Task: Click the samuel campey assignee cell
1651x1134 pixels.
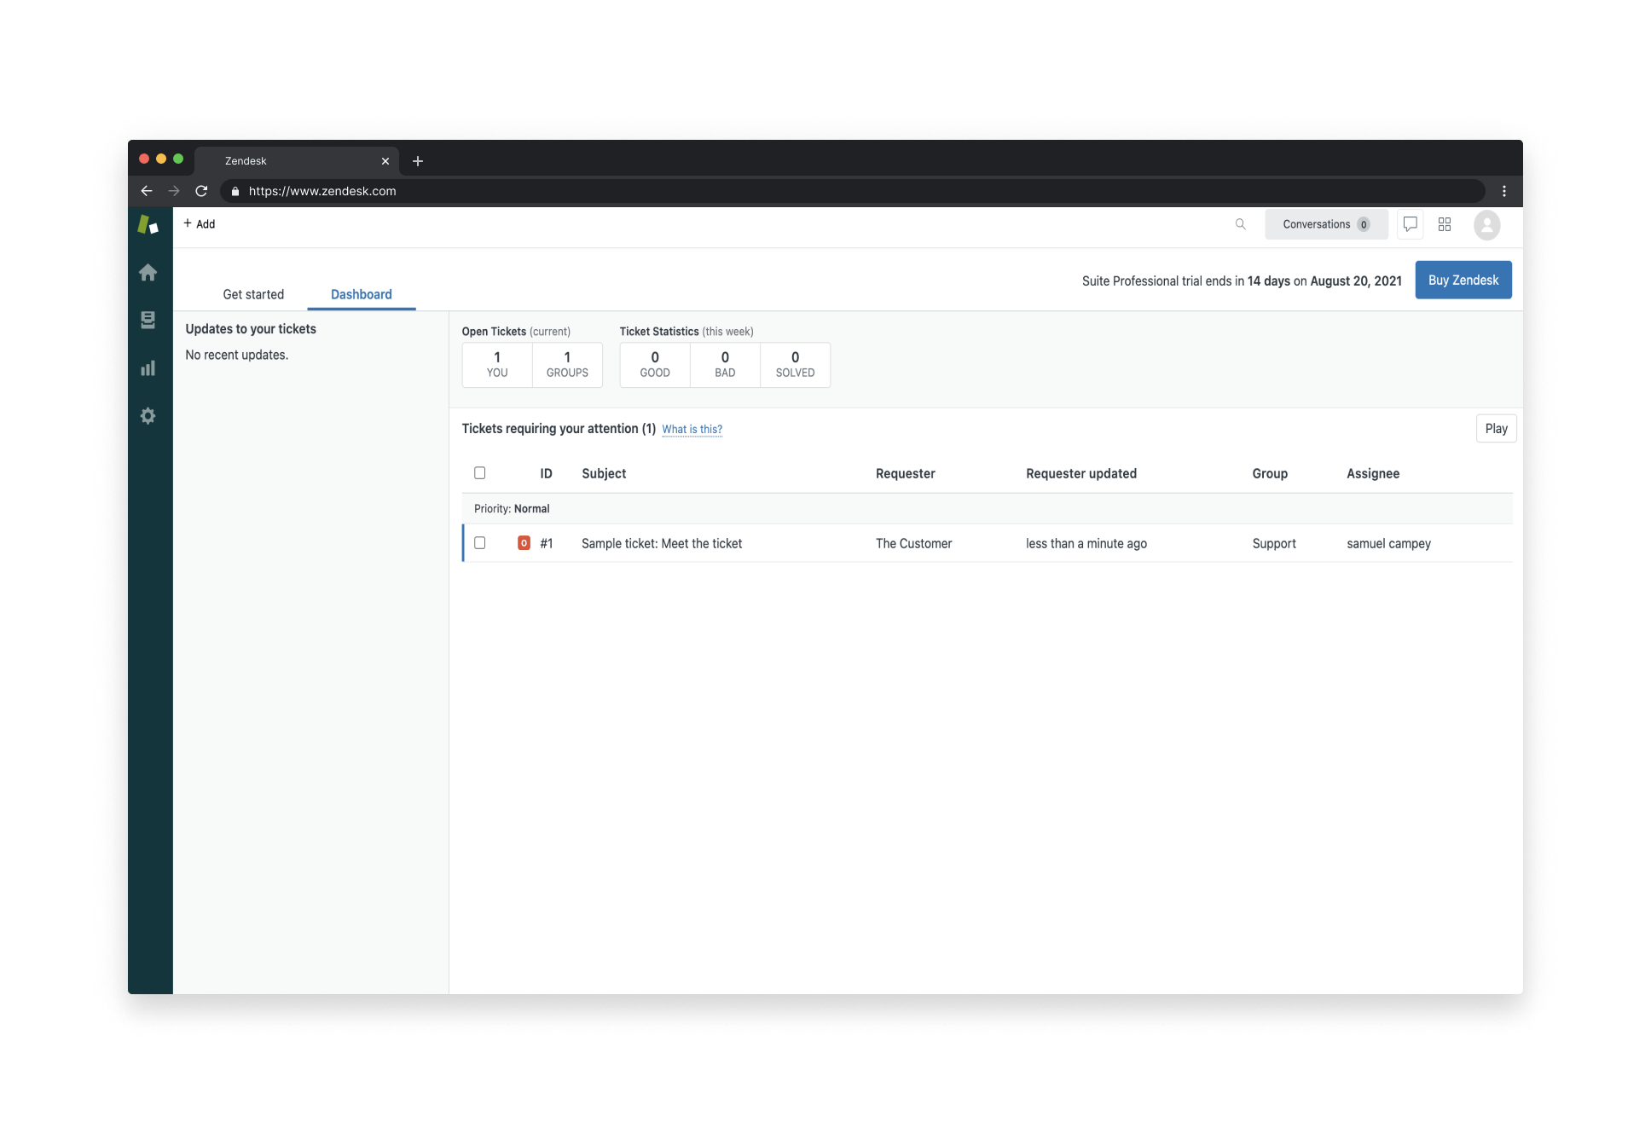Action: coord(1388,544)
